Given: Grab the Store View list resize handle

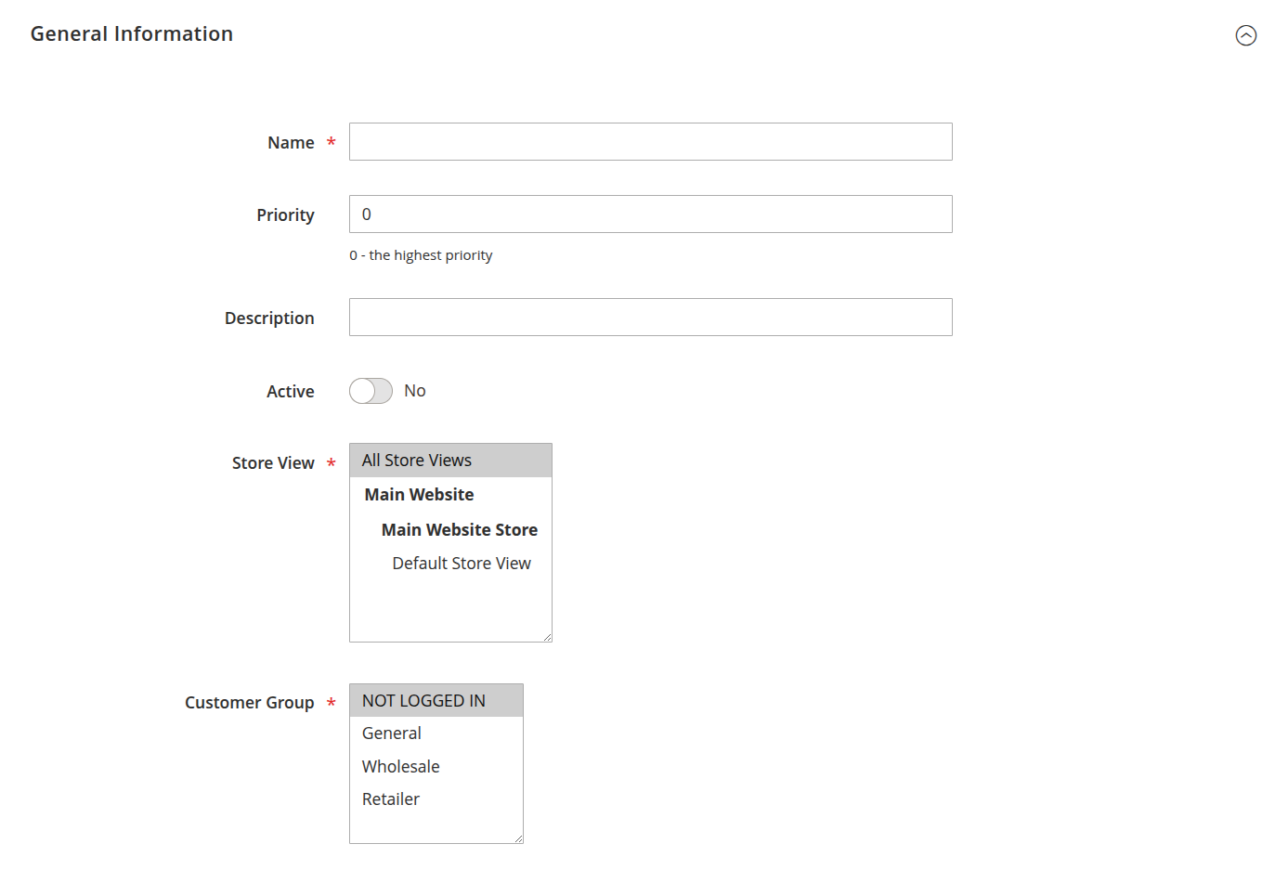Looking at the screenshot, I should 547,637.
